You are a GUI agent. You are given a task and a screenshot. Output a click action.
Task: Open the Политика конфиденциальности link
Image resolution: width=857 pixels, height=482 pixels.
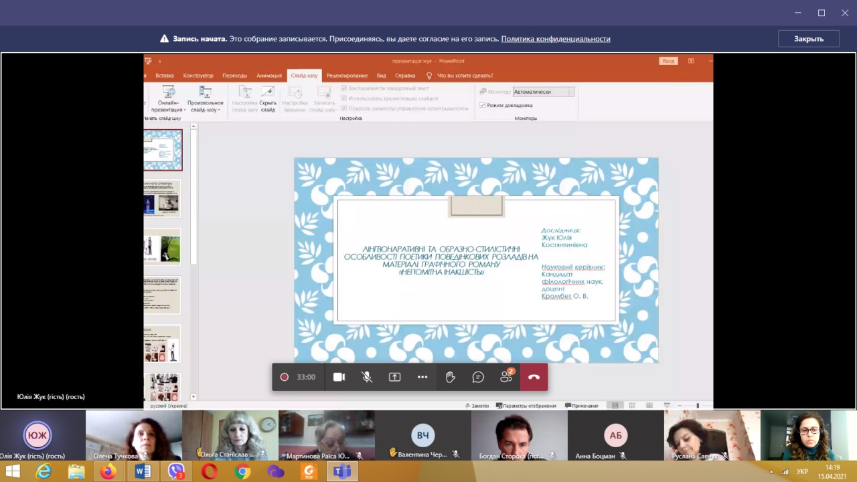(556, 39)
